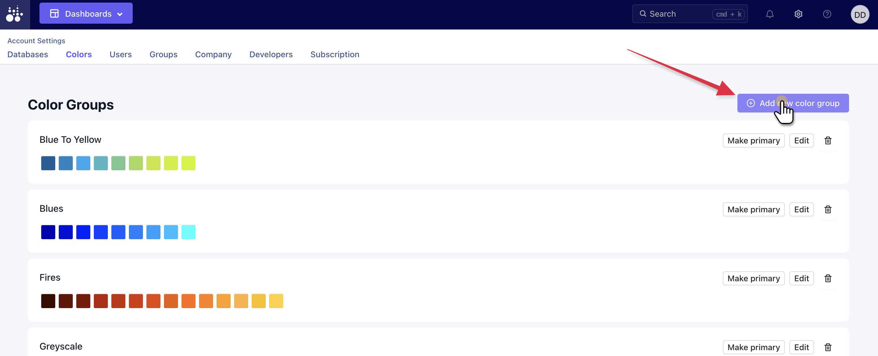878x356 pixels.
Task: Focus the Search input field
Action: 678,14
